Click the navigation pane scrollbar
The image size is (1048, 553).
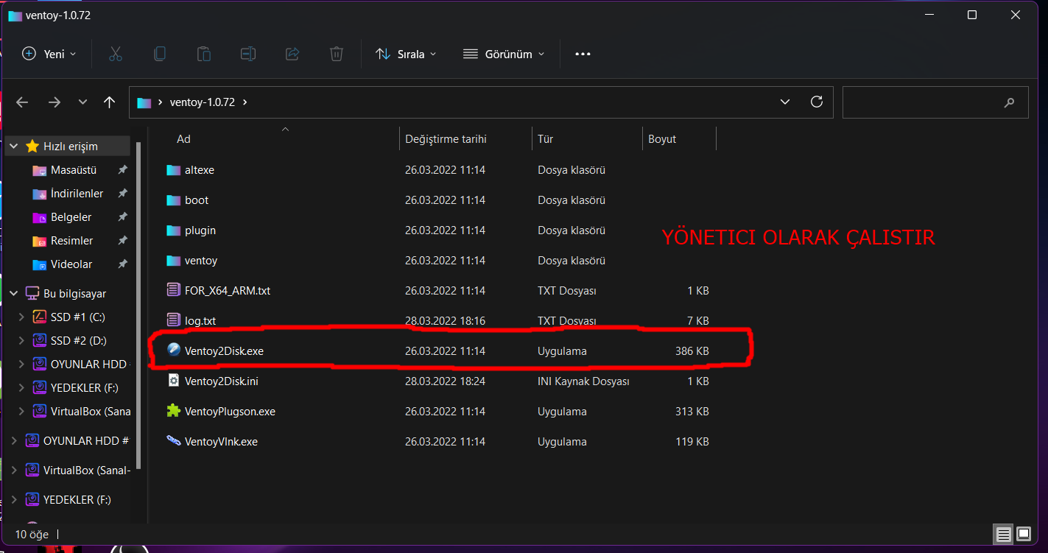(x=138, y=305)
